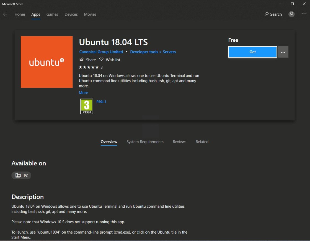Minimize the Microsoft Store window
Viewport: 310px width, 241px height.
coord(280,4)
